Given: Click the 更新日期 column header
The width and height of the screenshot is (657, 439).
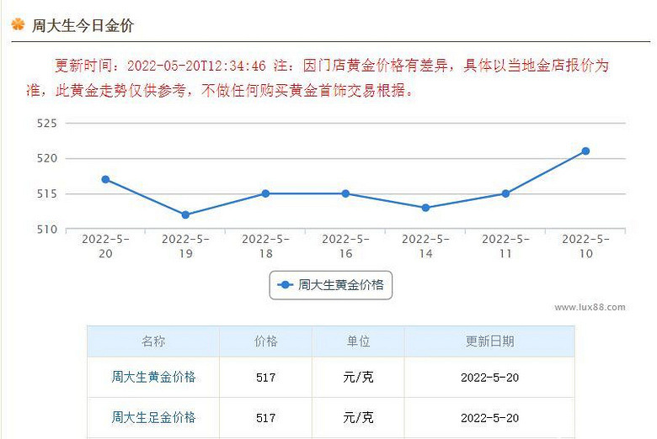Looking at the screenshot, I should [489, 341].
